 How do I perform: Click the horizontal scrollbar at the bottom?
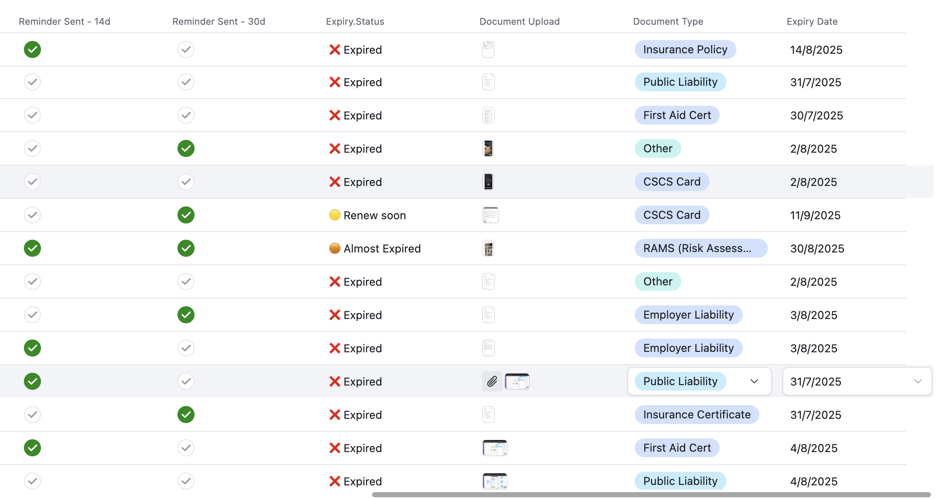651,495
